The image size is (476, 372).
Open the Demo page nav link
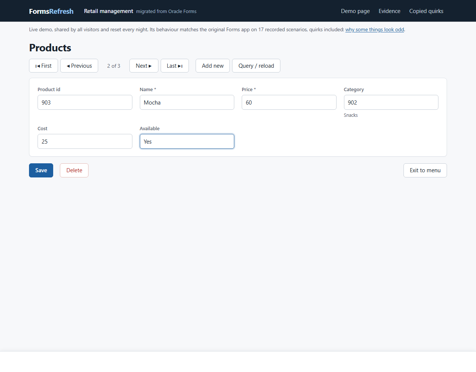coord(356,11)
